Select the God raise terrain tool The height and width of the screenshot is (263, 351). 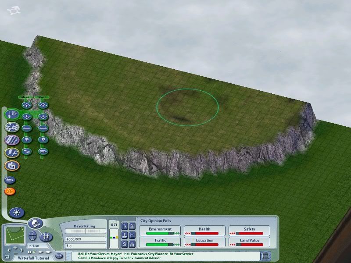click(x=43, y=105)
